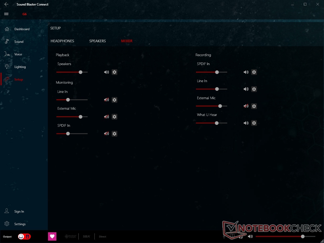The image size is (324, 243).
Task: Switch to the HEADPHONES tab
Action: pyautogui.click(x=62, y=41)
